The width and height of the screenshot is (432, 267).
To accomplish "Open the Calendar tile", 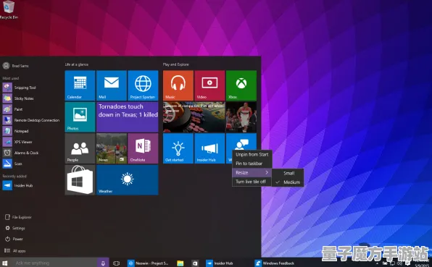I will coord(80,85).
